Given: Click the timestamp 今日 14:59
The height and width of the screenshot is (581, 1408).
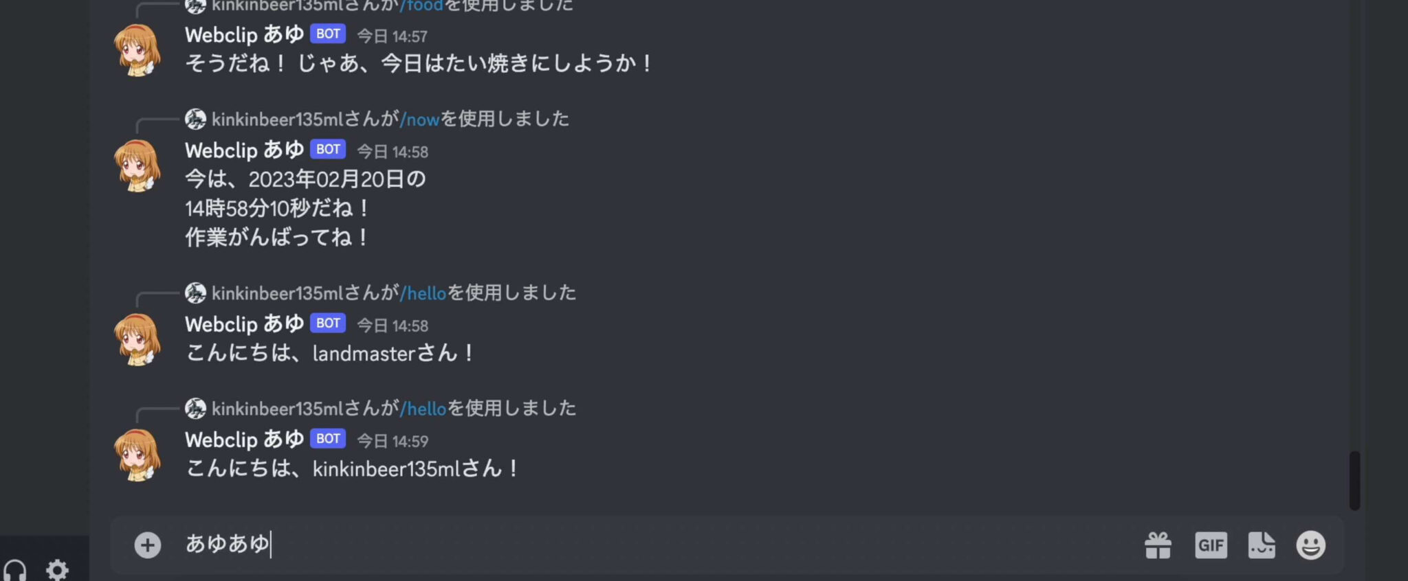Looking at the screenshot, I should (392, 442).
